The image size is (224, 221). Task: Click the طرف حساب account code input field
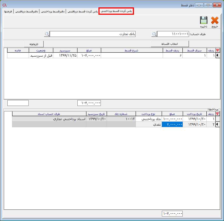coord(173,34)
